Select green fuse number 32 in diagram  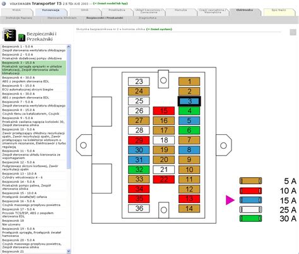pos(139,170)
